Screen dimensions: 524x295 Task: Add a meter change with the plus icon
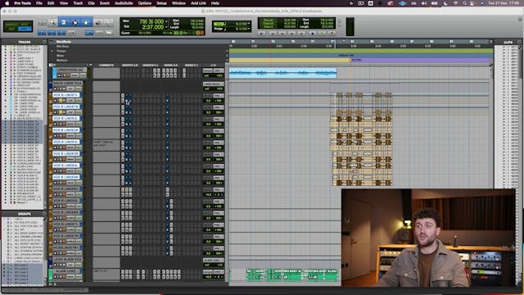pyautogui.click(x=227, y=56)
